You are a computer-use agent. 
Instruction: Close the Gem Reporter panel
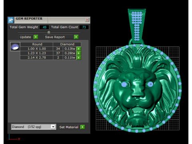(x=87, y=20)
